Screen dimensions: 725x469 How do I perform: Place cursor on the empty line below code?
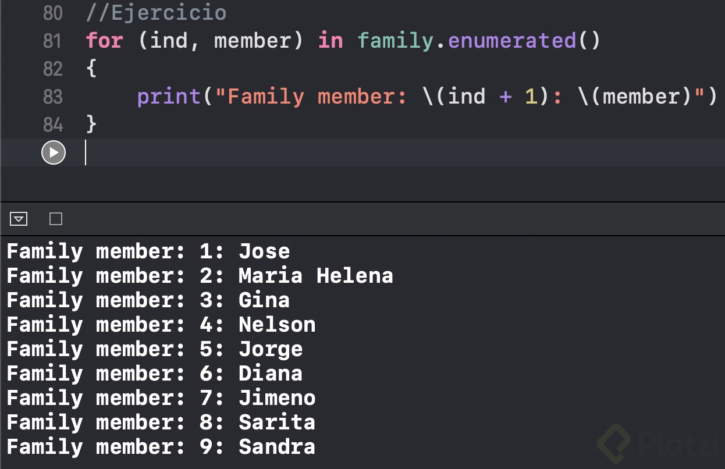tap(349, 153)
